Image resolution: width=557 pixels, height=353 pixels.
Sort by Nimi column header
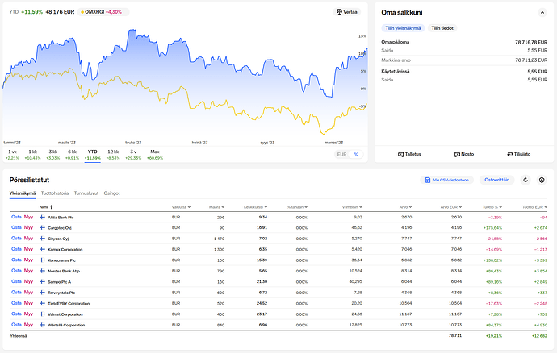point(46,207)
